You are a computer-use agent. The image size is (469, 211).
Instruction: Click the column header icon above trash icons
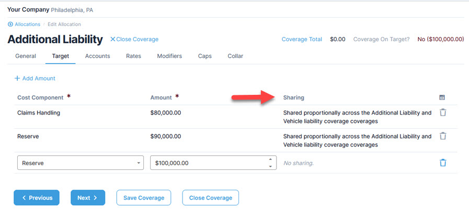click(442, 97)
